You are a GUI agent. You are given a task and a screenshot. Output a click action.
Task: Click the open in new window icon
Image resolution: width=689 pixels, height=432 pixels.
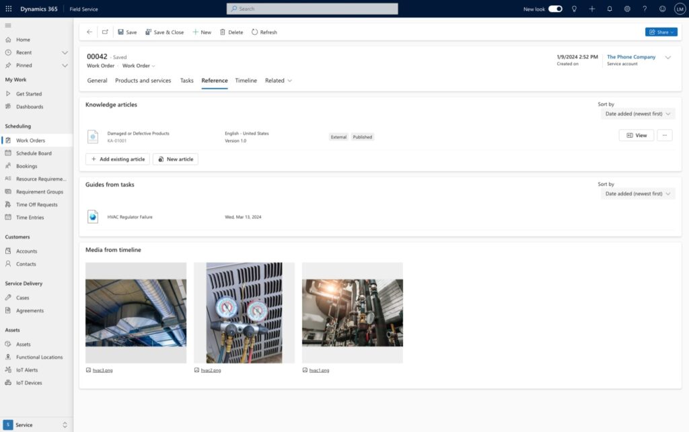[105, 32]
